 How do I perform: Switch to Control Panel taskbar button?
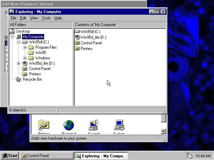point(47,156)
